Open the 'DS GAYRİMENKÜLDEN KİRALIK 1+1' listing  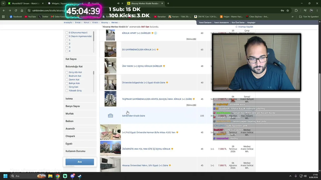tap(139, 49)
